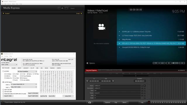Collapse the Scratch bin triangle
The width and height of the screenshot is (187, 105).
point(3,13)
